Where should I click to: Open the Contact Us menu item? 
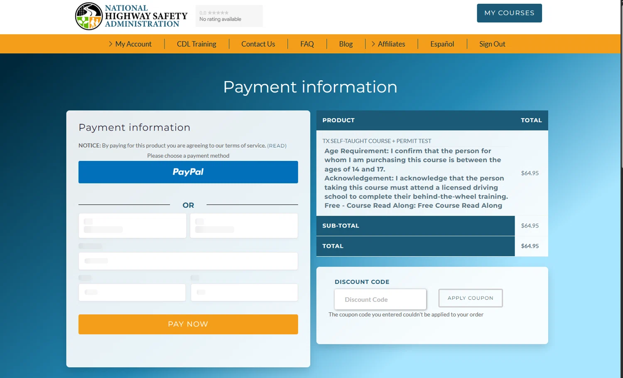coord(258,44)
